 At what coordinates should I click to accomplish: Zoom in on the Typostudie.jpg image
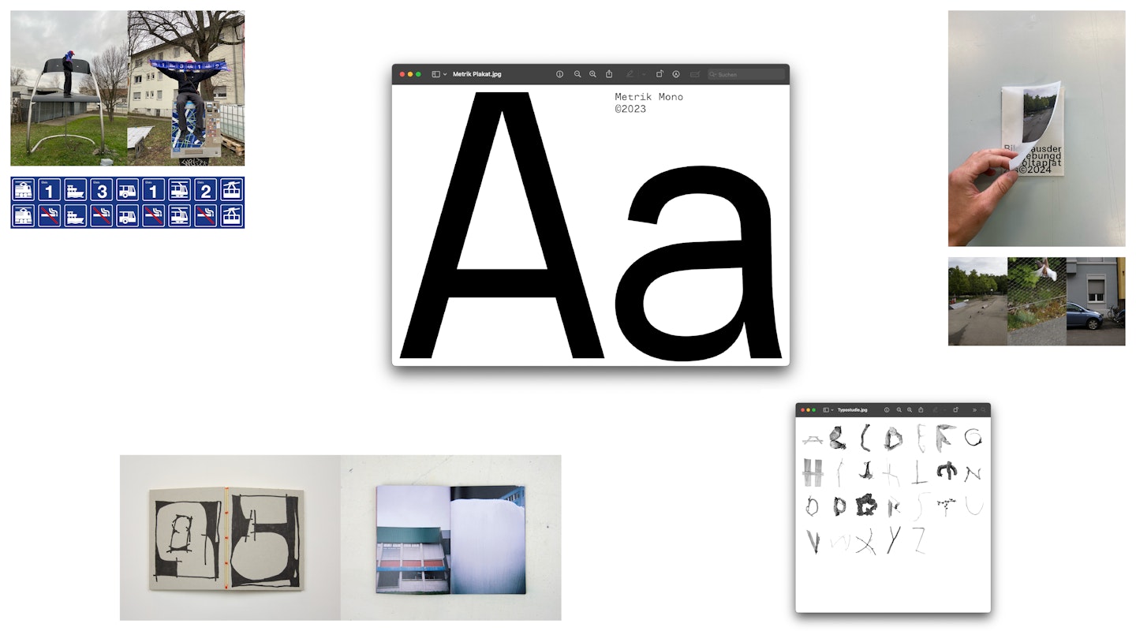click(x=910, y=410)
